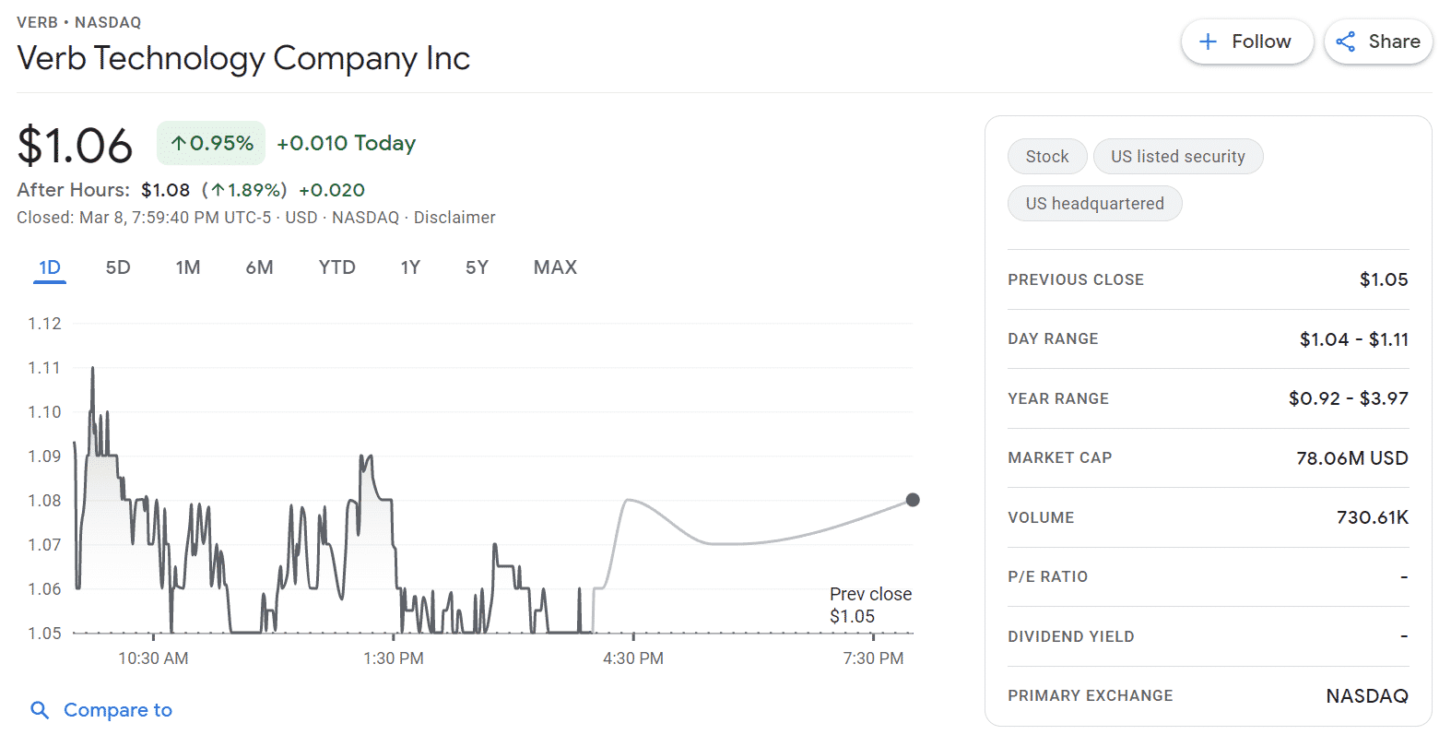This screenshot has width=1451, height=735.
Task: Click the P/E RATIO label
Action: [x=1048, y=576]
